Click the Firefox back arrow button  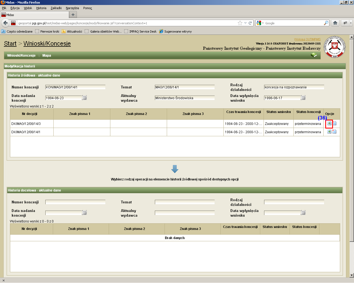click(5, 23)
